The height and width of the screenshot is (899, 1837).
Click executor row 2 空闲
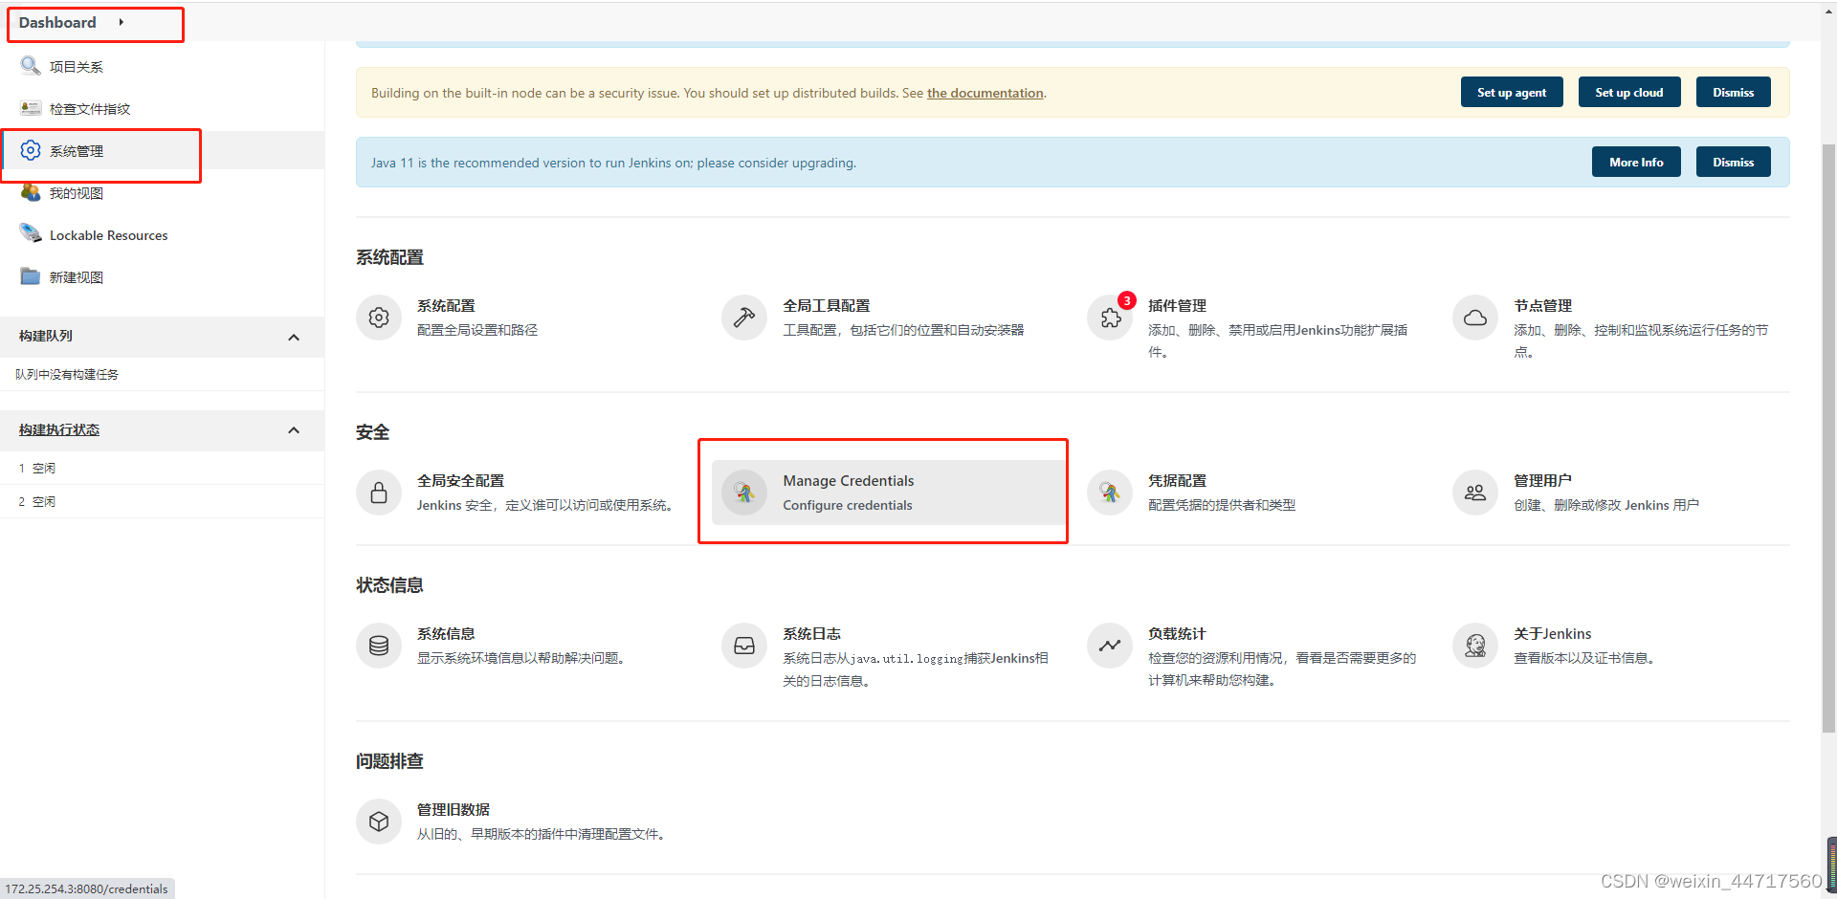162,501
